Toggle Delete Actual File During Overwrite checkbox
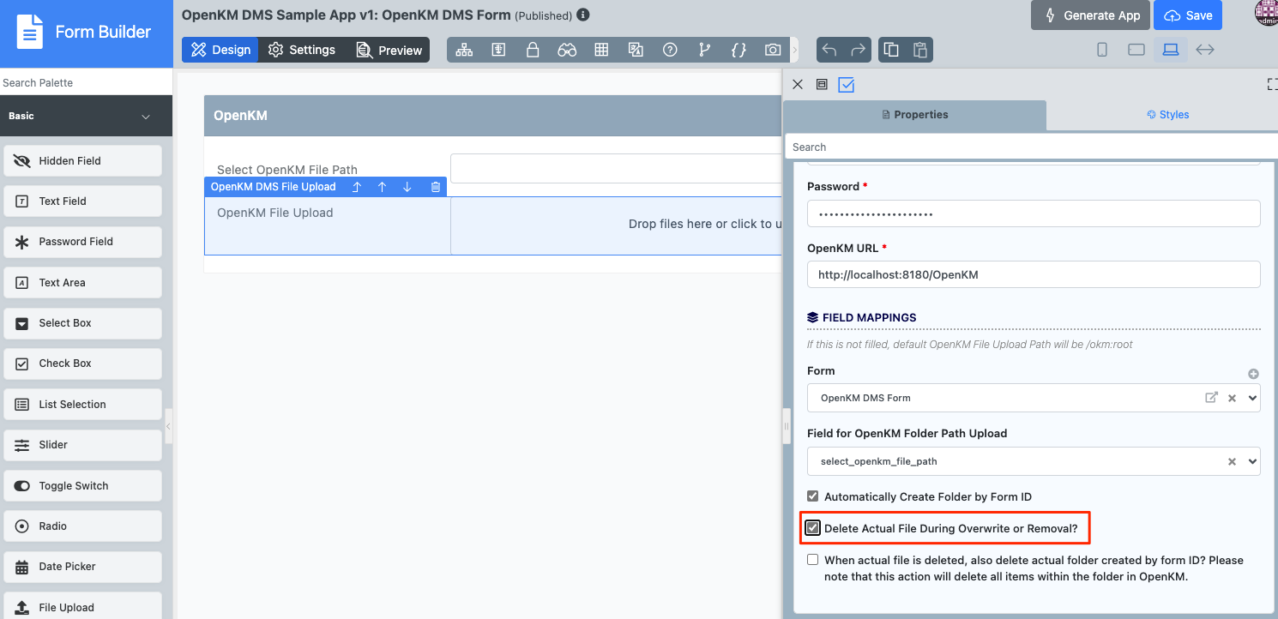This screenshot has width=1278, height=619. [813, 528]
